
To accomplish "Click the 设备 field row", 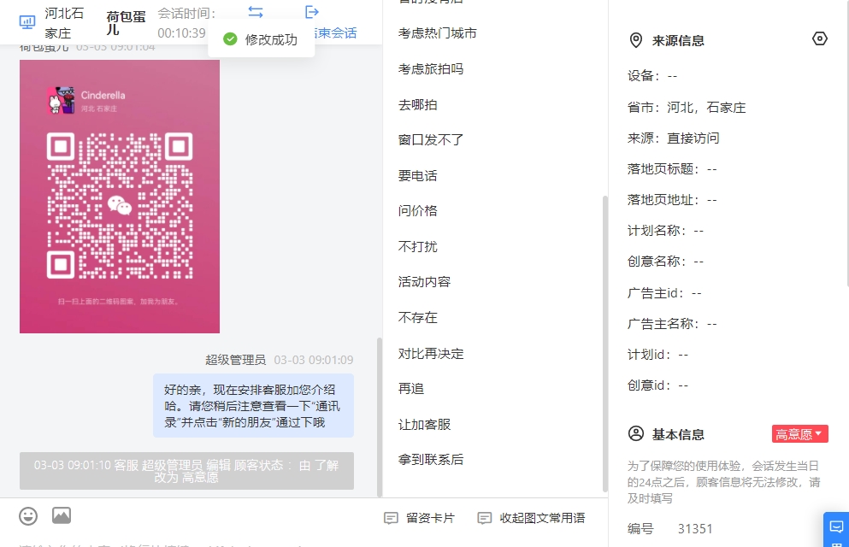I will (x=652, y=76).
